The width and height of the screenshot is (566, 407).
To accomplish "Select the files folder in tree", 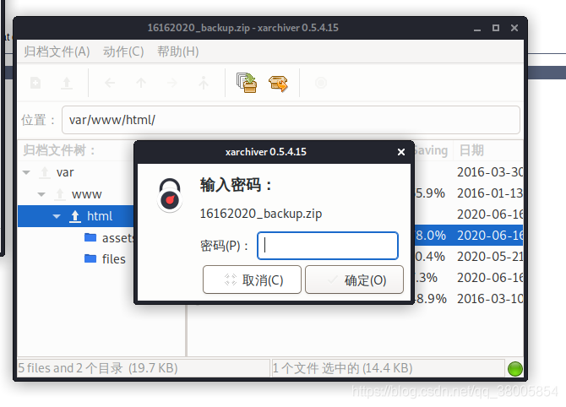I will coord(114,259).
